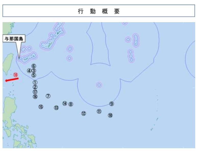Image resolution: width=197 pixels, height=152 pixels.
Task: Select map marker ⑥
Action: (34, 66)
